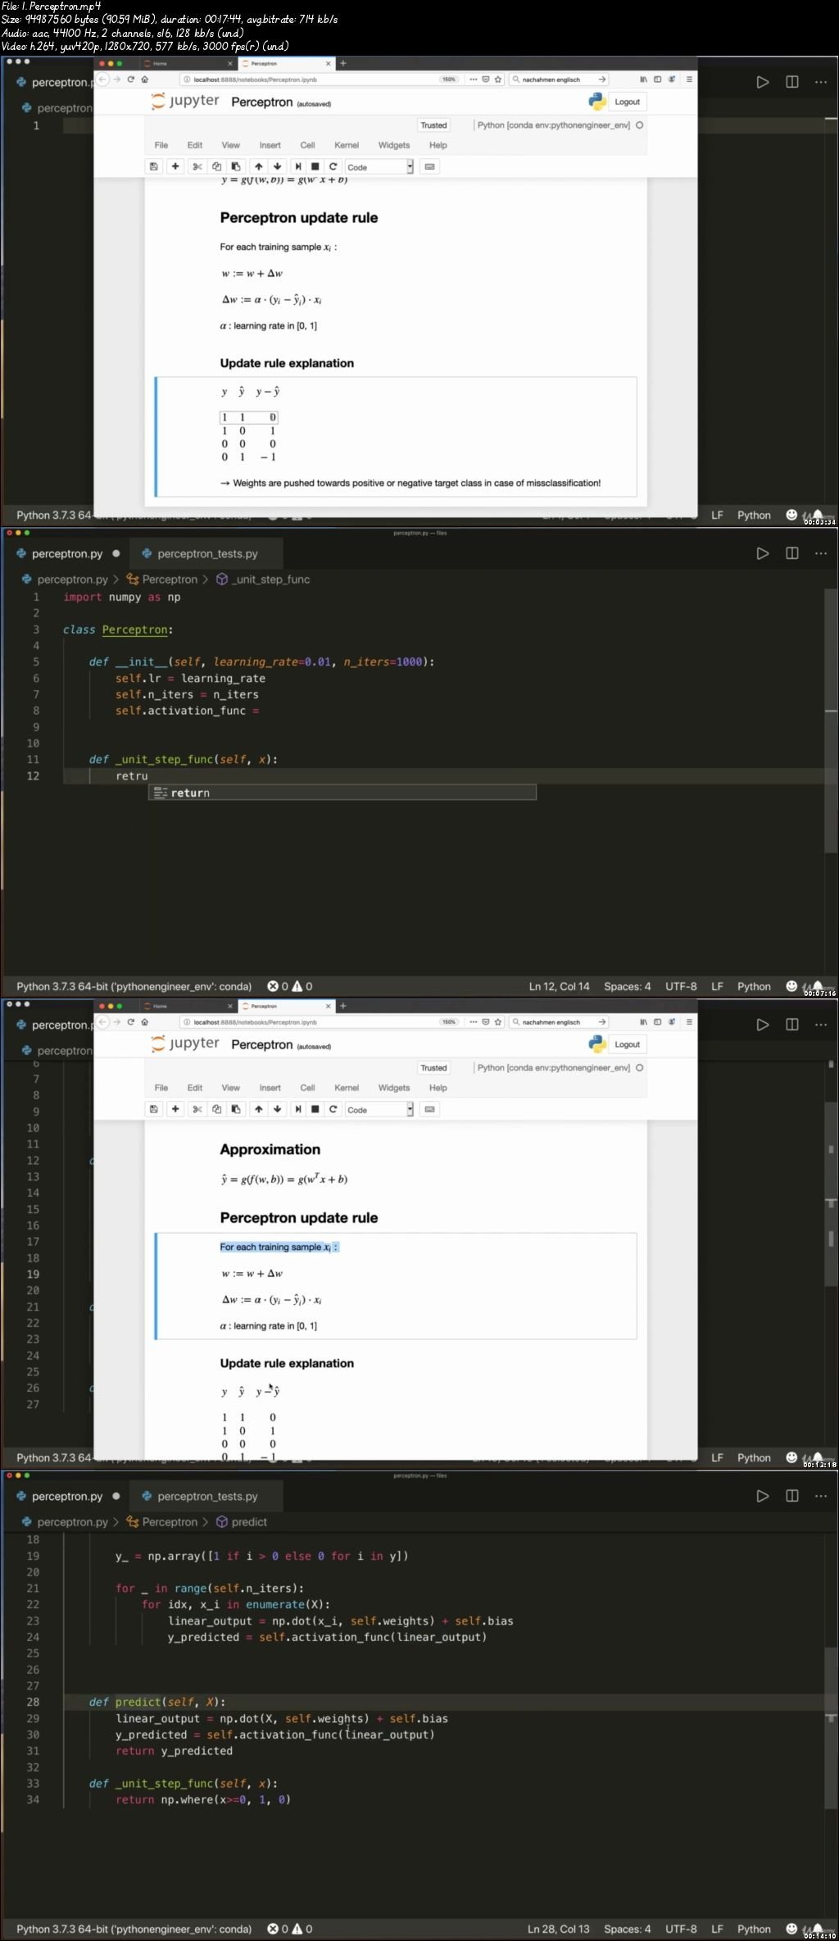The height and width of the screenshot is (1941, 839).
Task: In 00:14:10 frame, select perceptron_tests.py tab
Action: [x=199, y=1497]
